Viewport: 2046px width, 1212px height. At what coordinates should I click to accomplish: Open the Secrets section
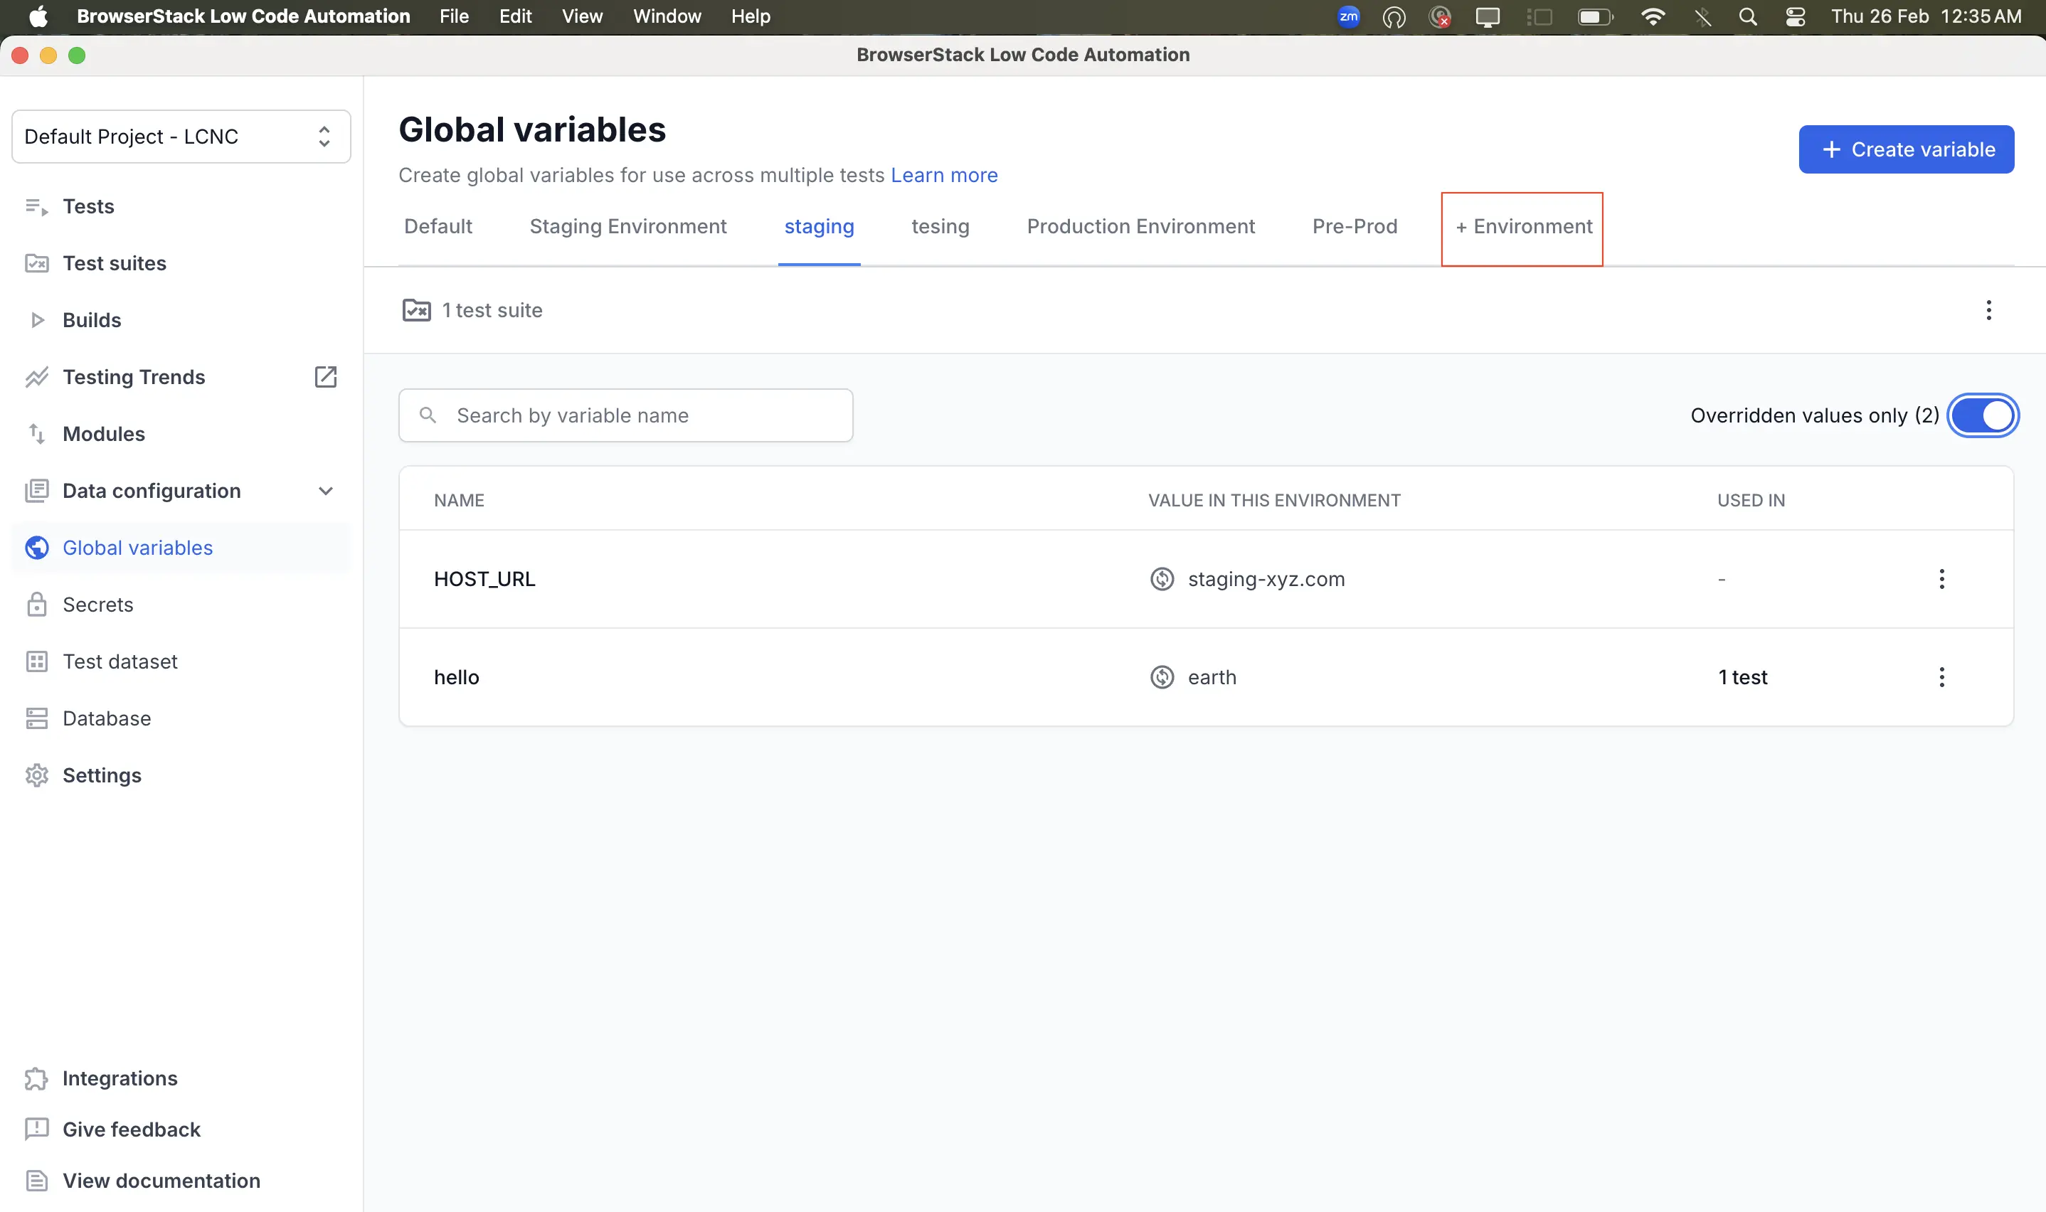98,605
